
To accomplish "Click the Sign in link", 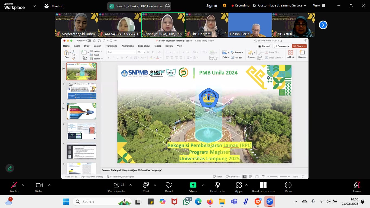I will (212, 5).
